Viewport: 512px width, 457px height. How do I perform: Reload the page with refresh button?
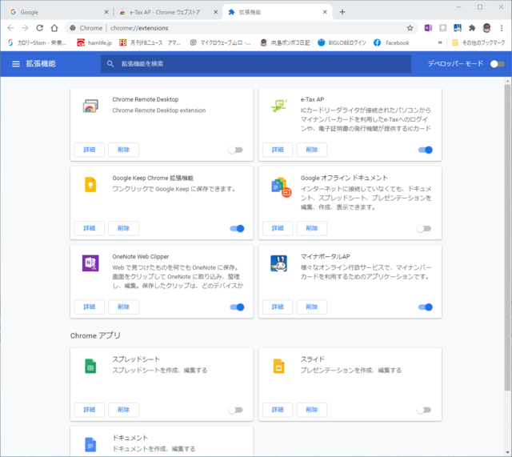pos(40,28)
